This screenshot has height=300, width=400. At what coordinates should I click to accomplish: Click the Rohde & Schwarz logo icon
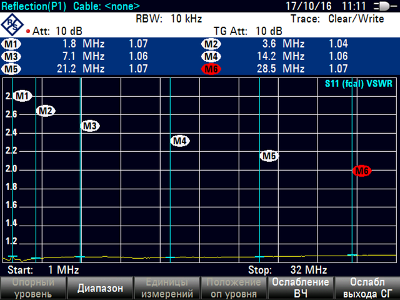[13, 24]
